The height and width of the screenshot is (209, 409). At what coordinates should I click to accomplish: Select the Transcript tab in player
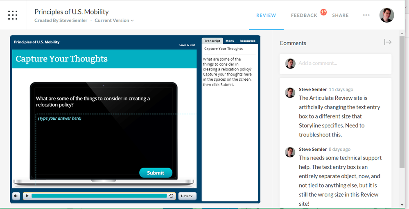click(212, 41)
